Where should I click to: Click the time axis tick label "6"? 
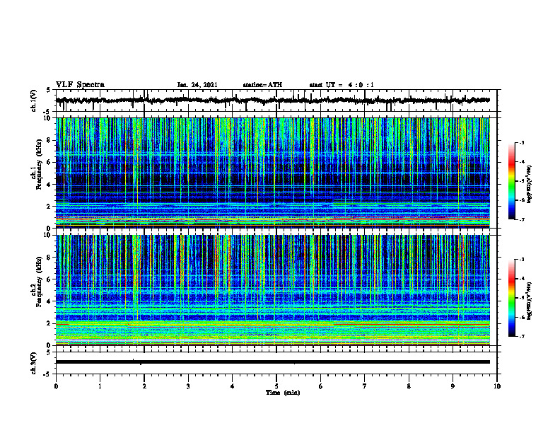pyautogui.click(x=321, y=386)
